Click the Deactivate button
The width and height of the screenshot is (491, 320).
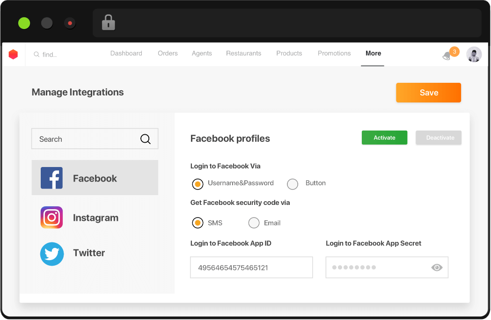coord(439,138)
